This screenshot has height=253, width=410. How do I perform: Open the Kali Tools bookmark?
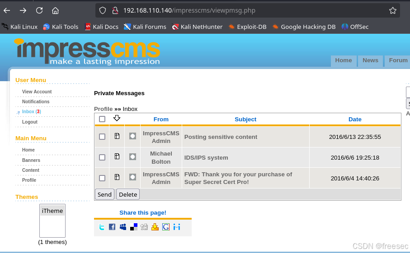pos(61,27)
